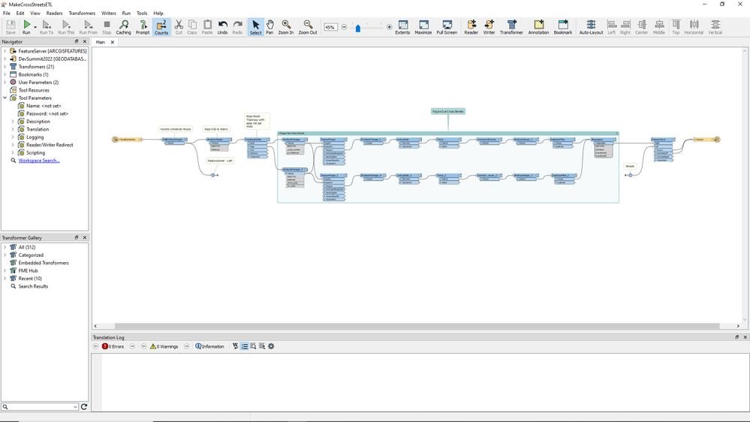Toggle the feature Counts display

[x=161, y=27]
